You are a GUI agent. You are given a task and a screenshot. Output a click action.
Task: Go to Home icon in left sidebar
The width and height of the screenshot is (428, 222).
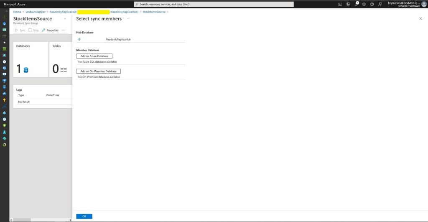5,23
